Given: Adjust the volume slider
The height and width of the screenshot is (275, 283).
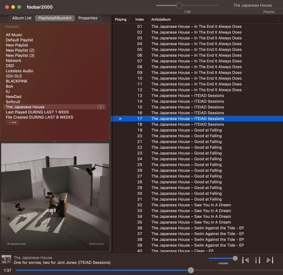Looking at the screenshot, I should tap(223, 258).
